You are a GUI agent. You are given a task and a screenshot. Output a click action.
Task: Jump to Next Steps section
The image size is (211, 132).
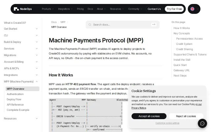pos(180,76)
